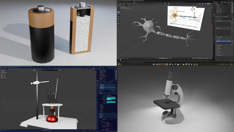Click the grey Base Color swatch in material panel
Viewport: 234px width, 132px height.
tap(111, 97)
